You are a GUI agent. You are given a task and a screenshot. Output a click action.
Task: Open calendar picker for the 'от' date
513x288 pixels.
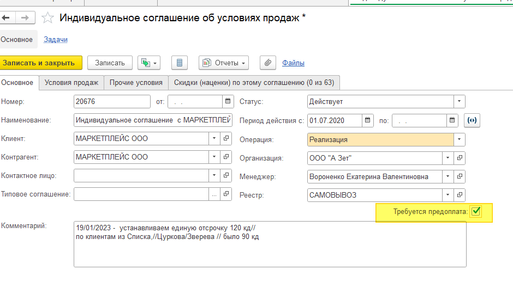point(228,102)
